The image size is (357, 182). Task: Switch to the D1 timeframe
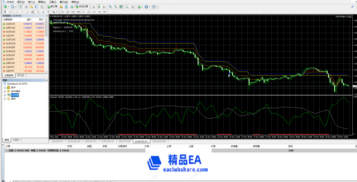[x=94, y=12]
